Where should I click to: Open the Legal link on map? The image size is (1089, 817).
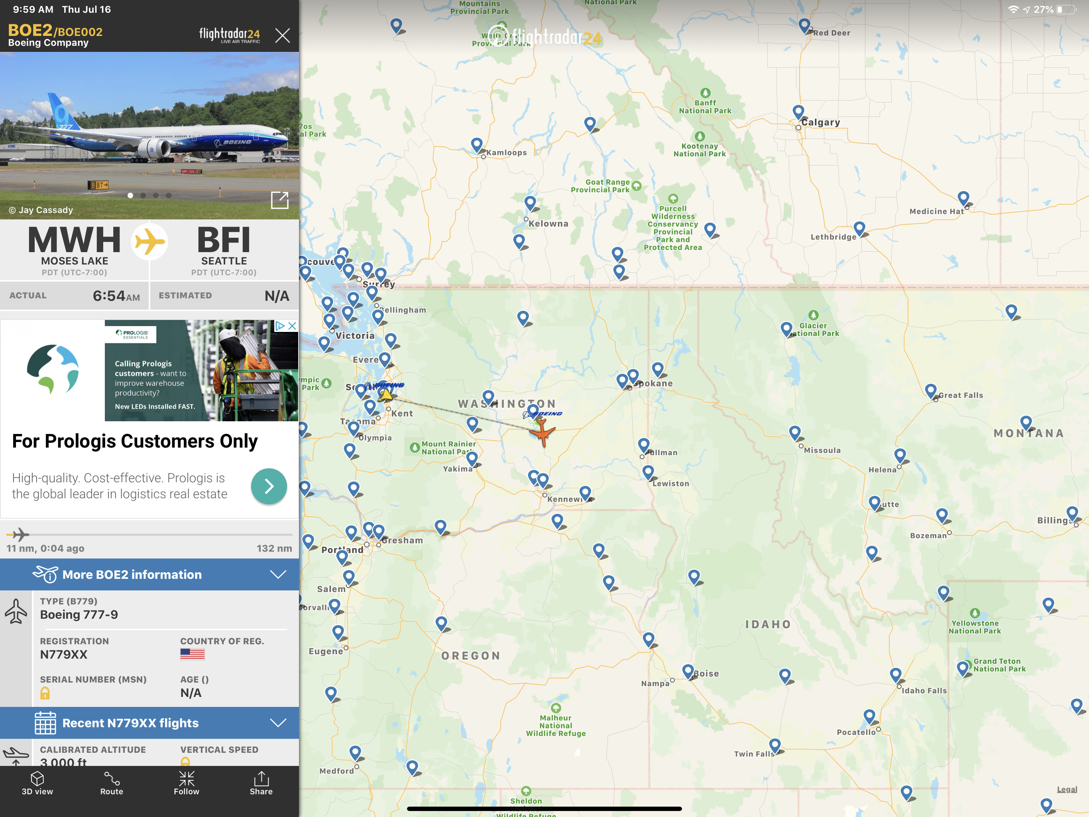[1067, 789]
